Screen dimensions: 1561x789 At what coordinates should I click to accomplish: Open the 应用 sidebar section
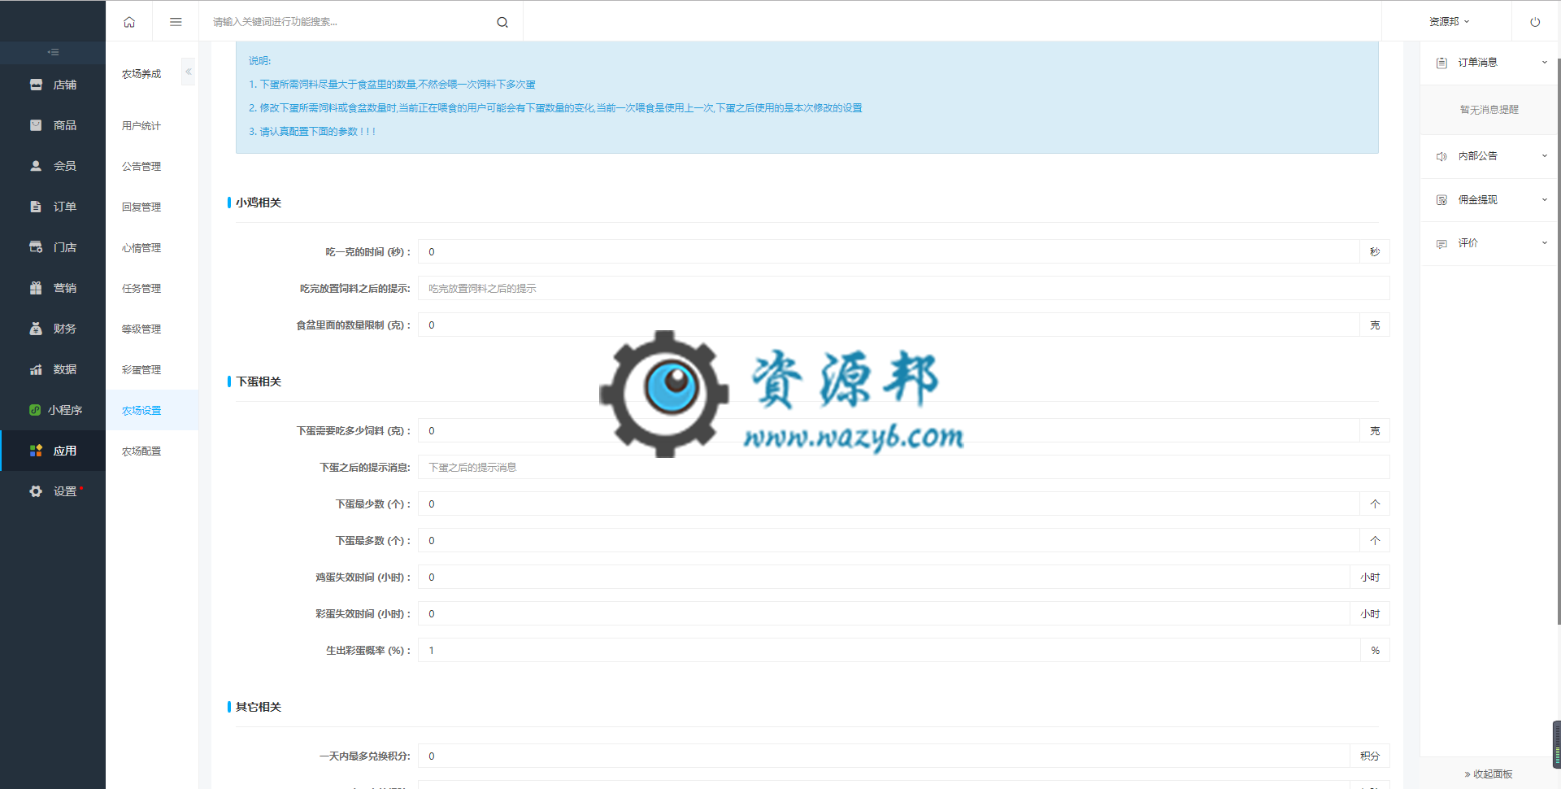click(x=53, y=451)
